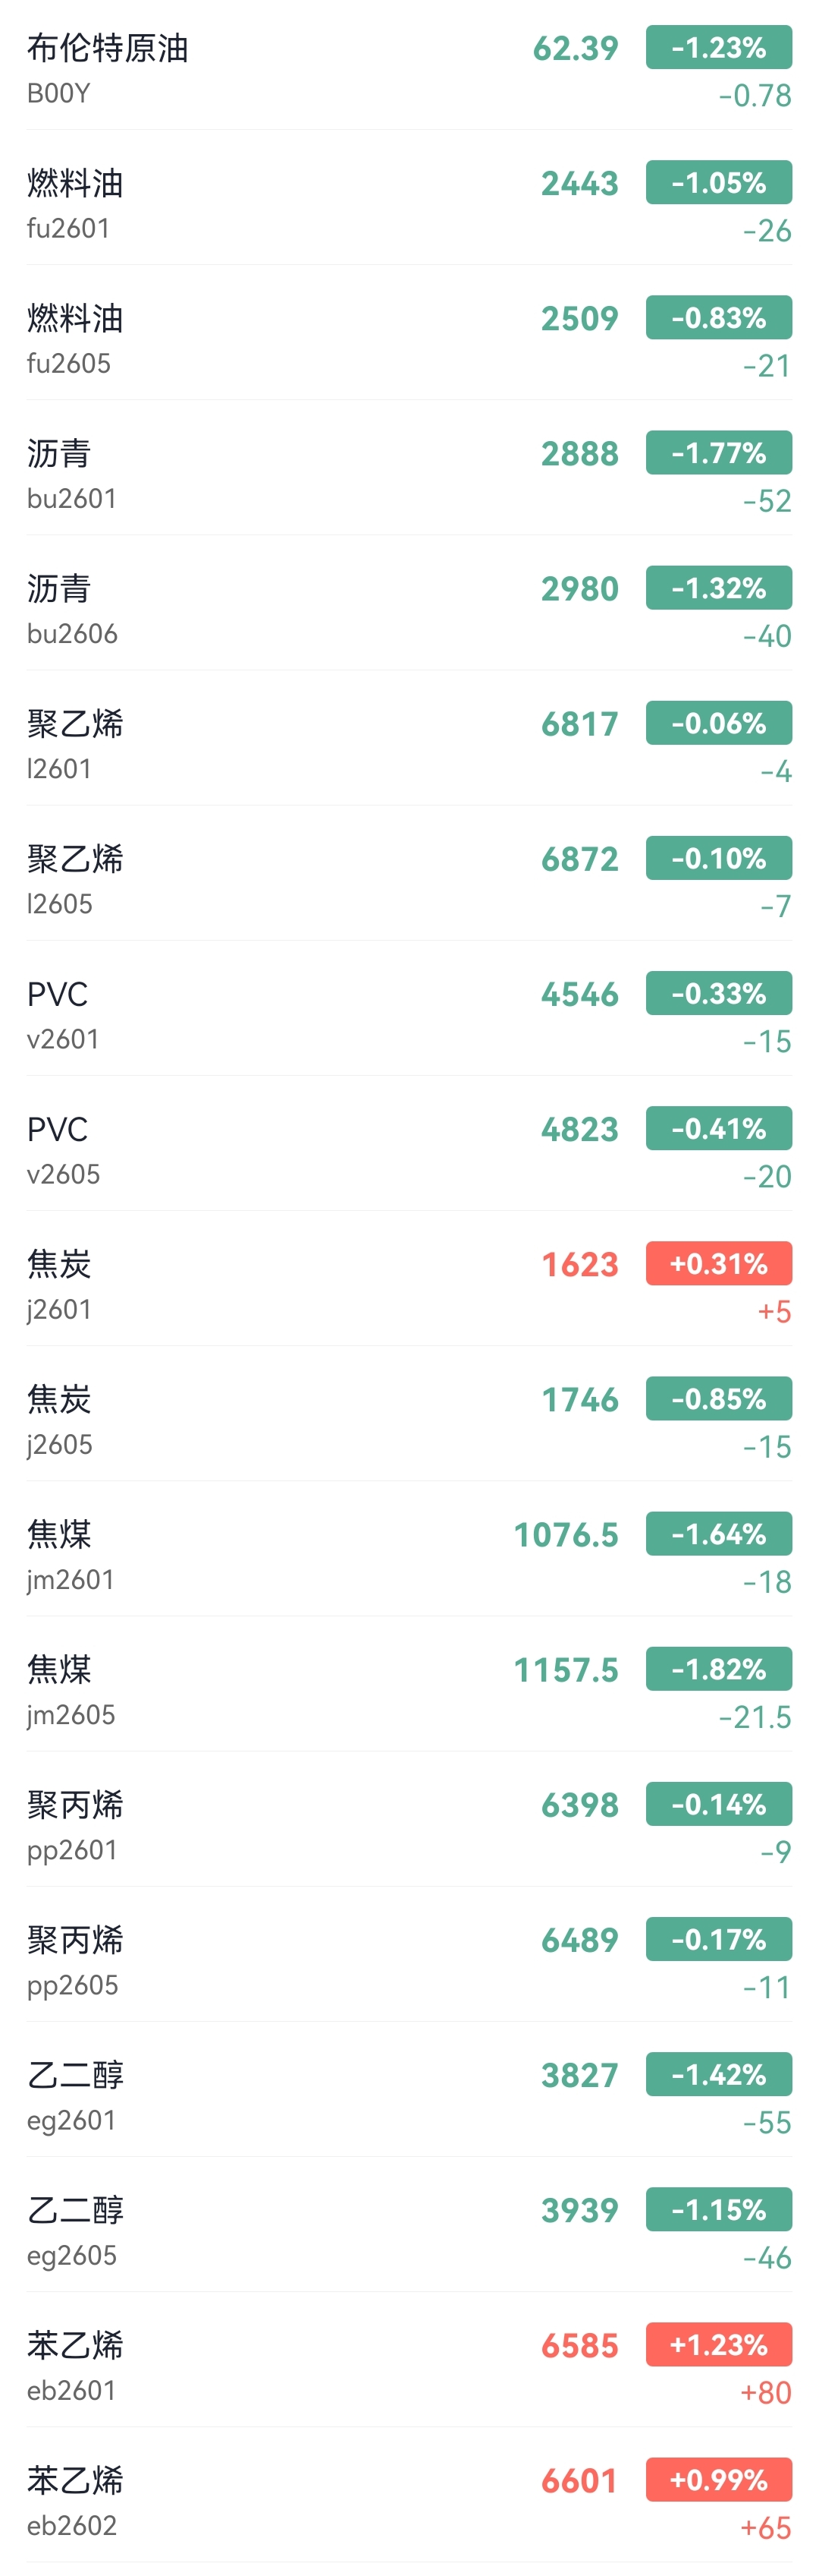Tap the red +0.31% badge for 焦炭
This screenshot has height=2576, width=819.
point(718,1264)
